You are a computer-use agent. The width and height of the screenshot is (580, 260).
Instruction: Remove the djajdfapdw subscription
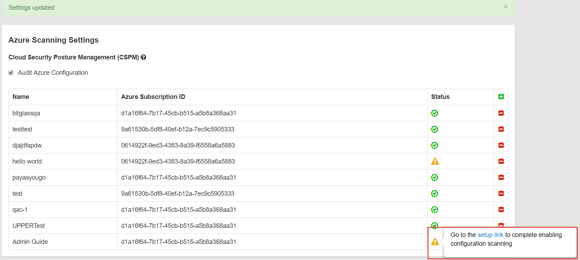coord(501,145)
